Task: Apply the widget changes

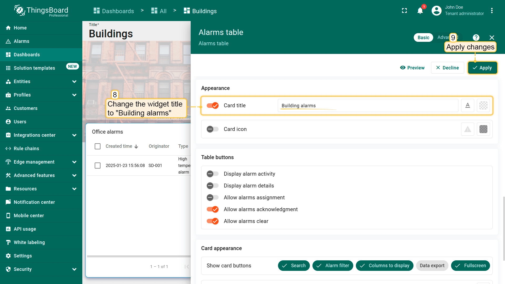Action: pyautogui.click(x=482, y=68)
